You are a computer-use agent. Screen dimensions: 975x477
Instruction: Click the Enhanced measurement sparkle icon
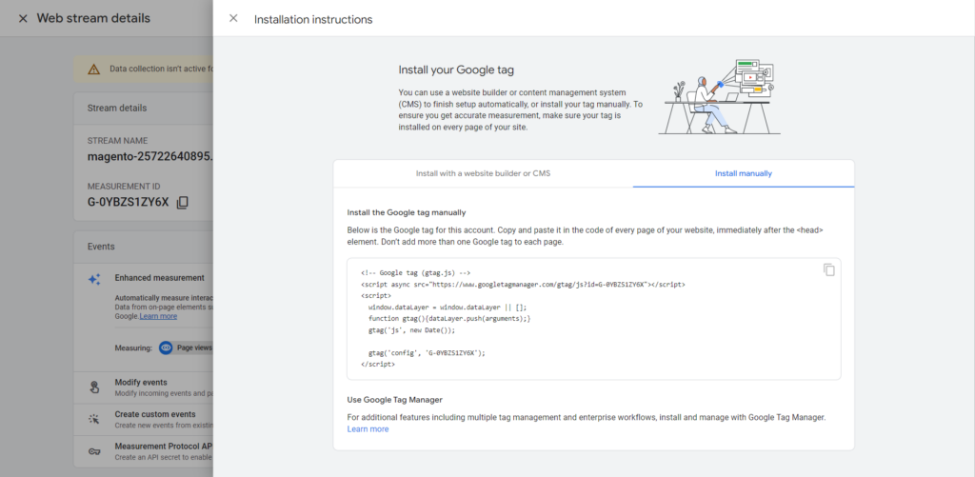[94, 279]
